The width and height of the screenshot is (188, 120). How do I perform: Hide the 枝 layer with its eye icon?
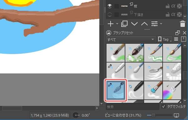click(x=110, y=6)
